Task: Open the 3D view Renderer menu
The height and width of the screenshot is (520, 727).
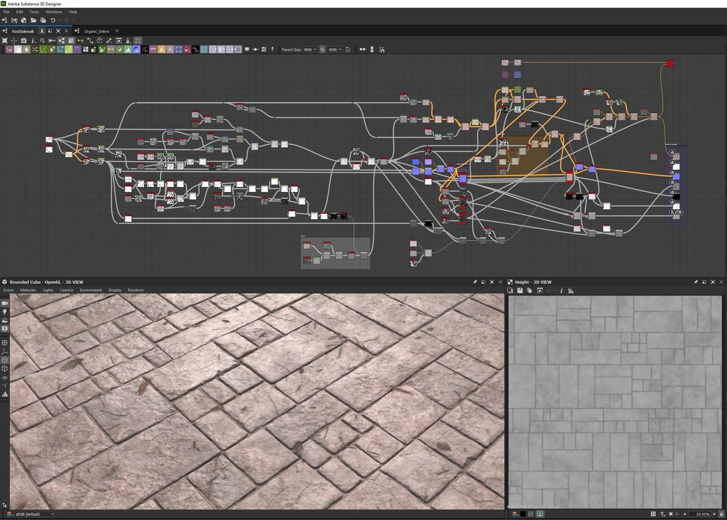Action: (136, 290)
